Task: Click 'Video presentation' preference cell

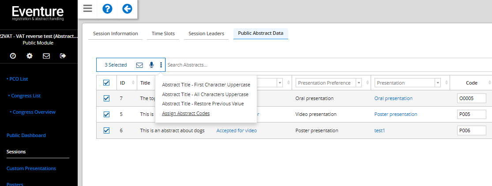Action: [315, 114]
